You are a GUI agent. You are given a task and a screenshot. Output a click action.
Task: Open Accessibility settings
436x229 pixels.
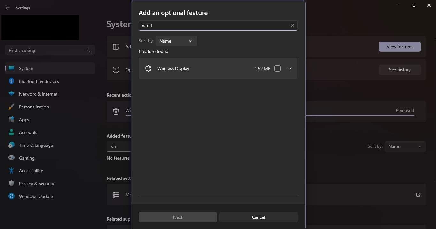[50, 171]
